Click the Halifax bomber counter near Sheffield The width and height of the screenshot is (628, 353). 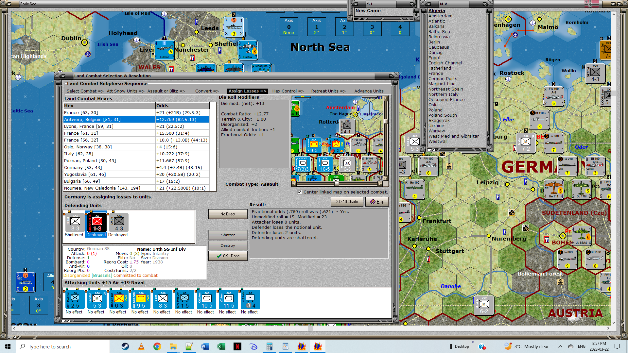(x=248, y=50)
